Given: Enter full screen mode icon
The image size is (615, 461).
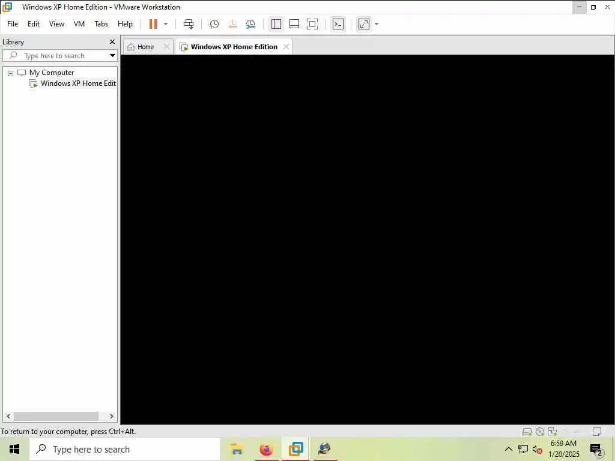Looking at the screenshot, I should [x=312, y=24].
